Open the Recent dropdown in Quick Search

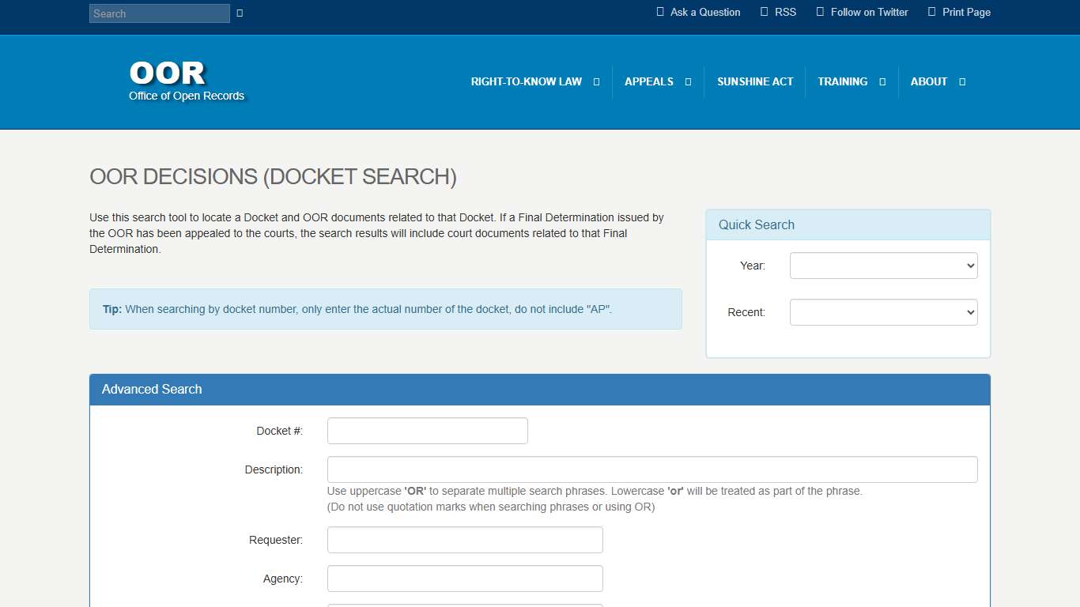click(x=883, y=311)
